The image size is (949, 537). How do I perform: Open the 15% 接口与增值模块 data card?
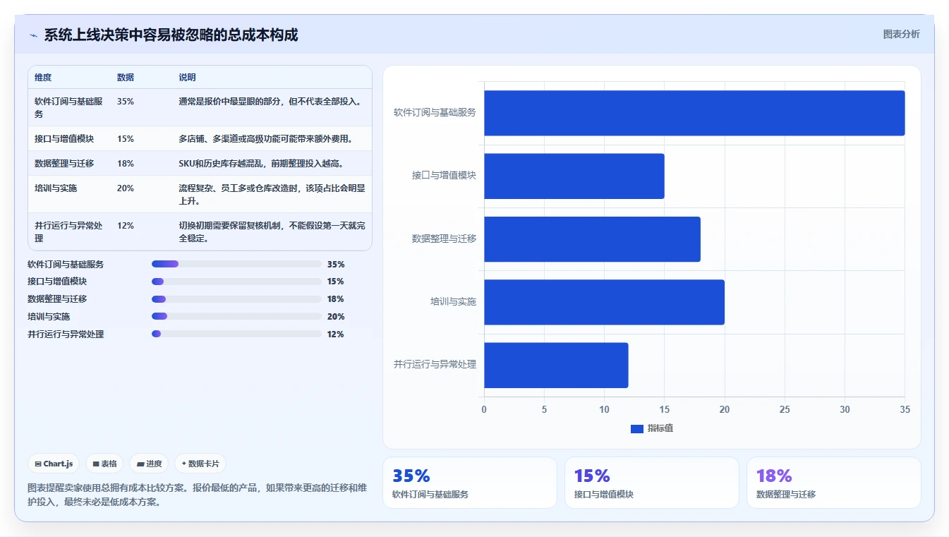tap(652, 483)
